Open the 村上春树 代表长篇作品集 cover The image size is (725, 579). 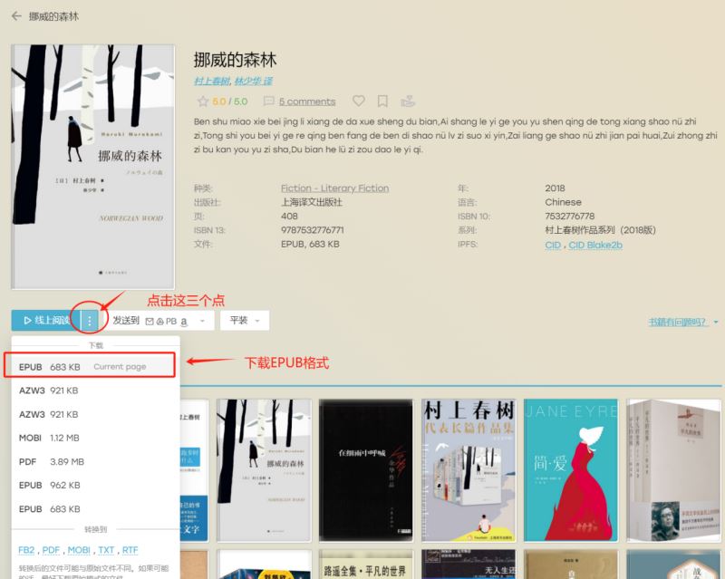(x=469, y=470)
